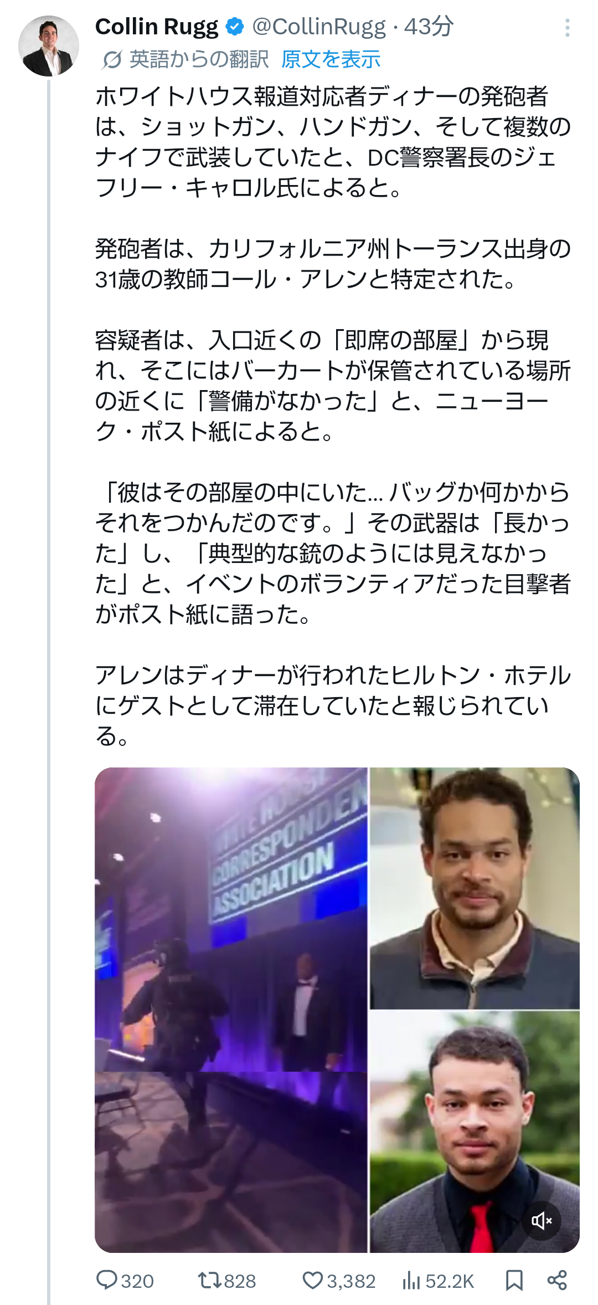Open the three-dot more options menu
This screenshot has width=598, height=1305.
(x=568, y=28)
